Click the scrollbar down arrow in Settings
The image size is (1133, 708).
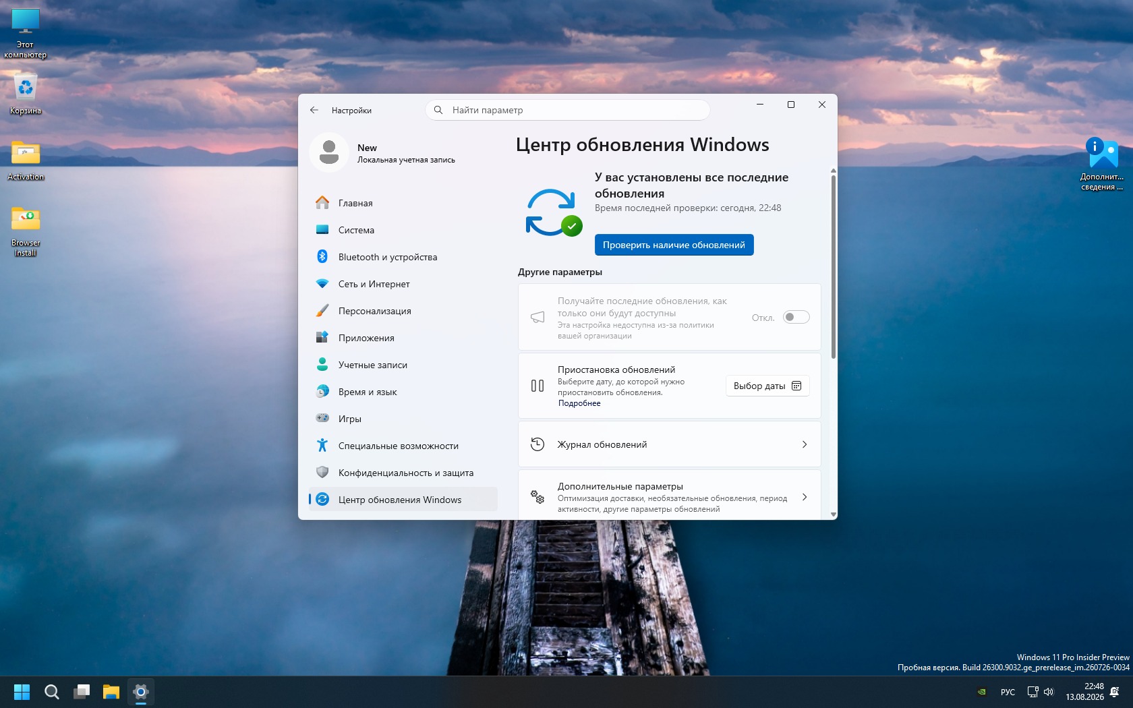[834, 514]
